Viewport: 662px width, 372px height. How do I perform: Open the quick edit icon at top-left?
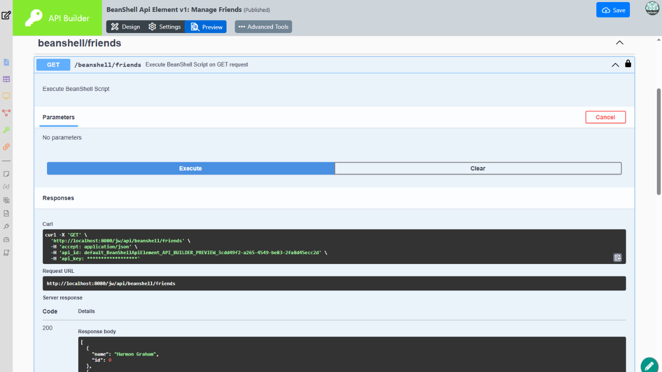(6, 15)
